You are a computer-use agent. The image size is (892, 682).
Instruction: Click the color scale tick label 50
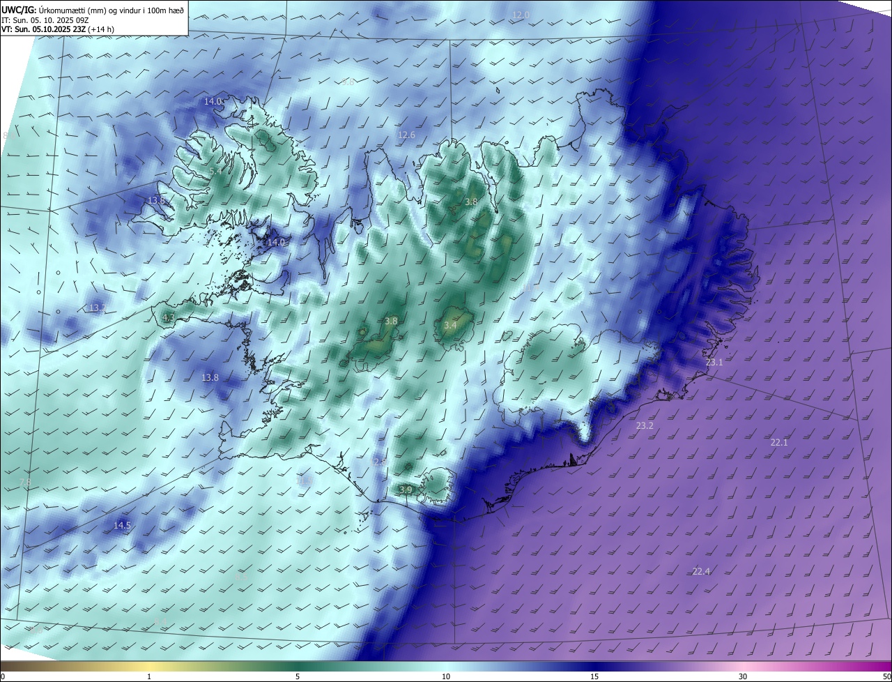click(886, 676)
